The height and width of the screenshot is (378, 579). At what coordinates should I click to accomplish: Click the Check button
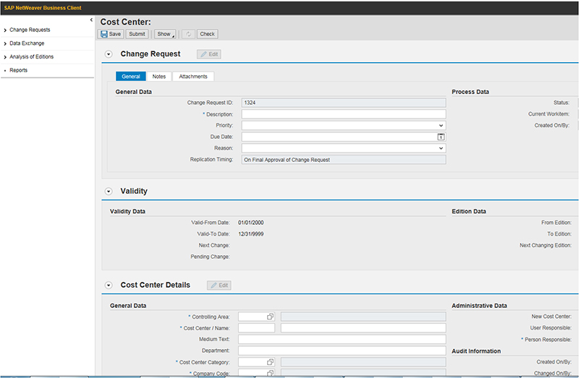click(207, 34)
